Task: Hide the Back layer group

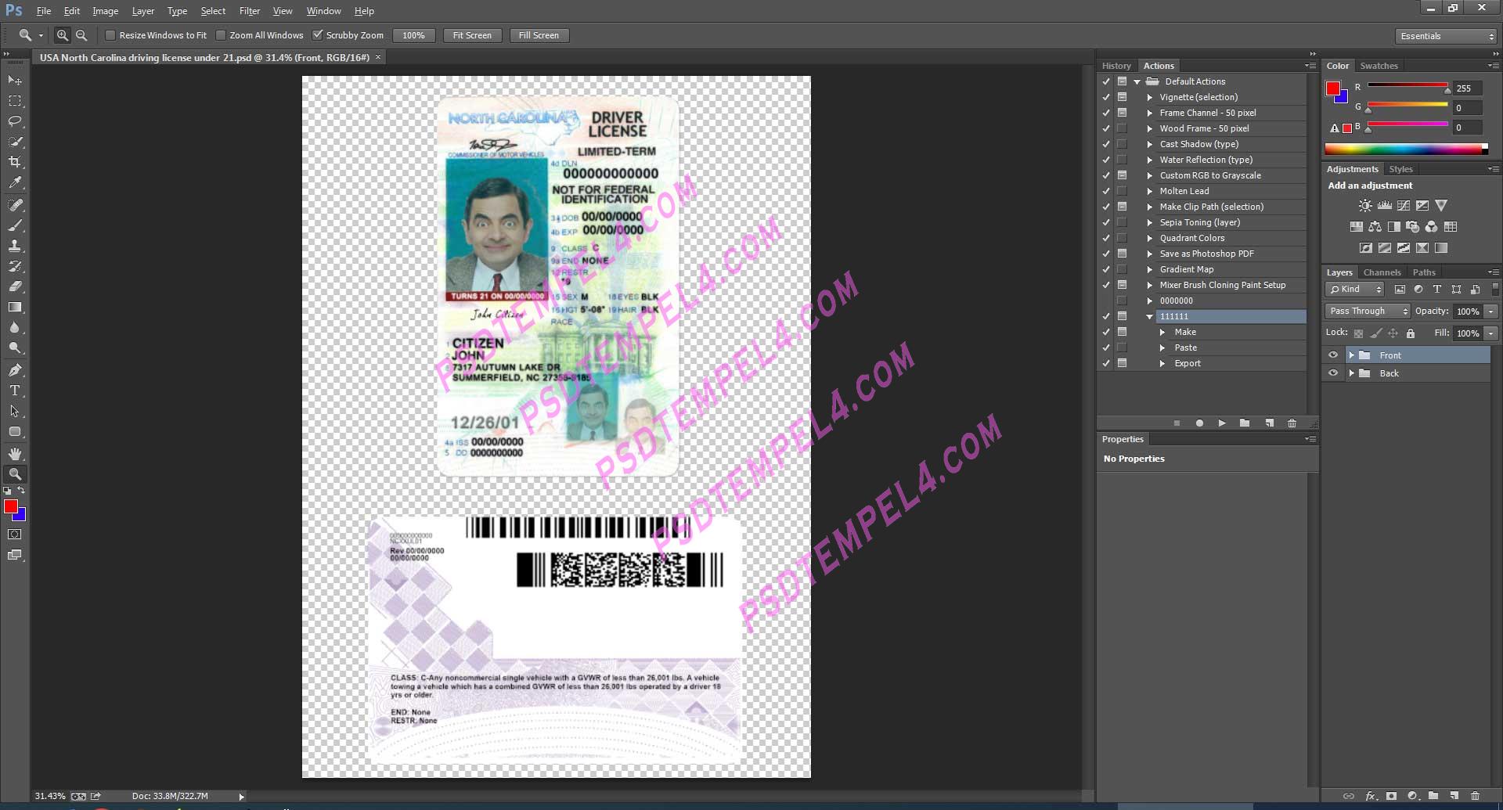Action: click(1334, 373)
